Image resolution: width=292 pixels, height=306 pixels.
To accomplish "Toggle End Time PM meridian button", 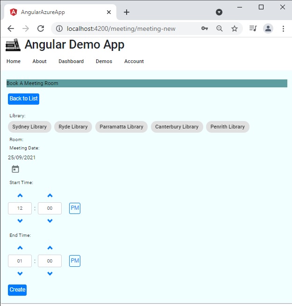I will coord(75,261).
